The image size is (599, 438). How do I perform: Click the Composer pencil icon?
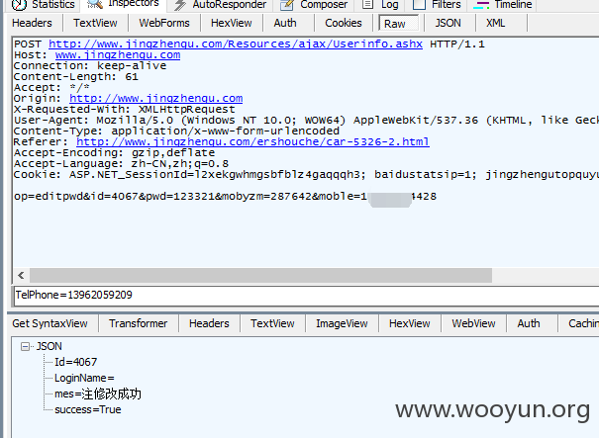point(287,5)
